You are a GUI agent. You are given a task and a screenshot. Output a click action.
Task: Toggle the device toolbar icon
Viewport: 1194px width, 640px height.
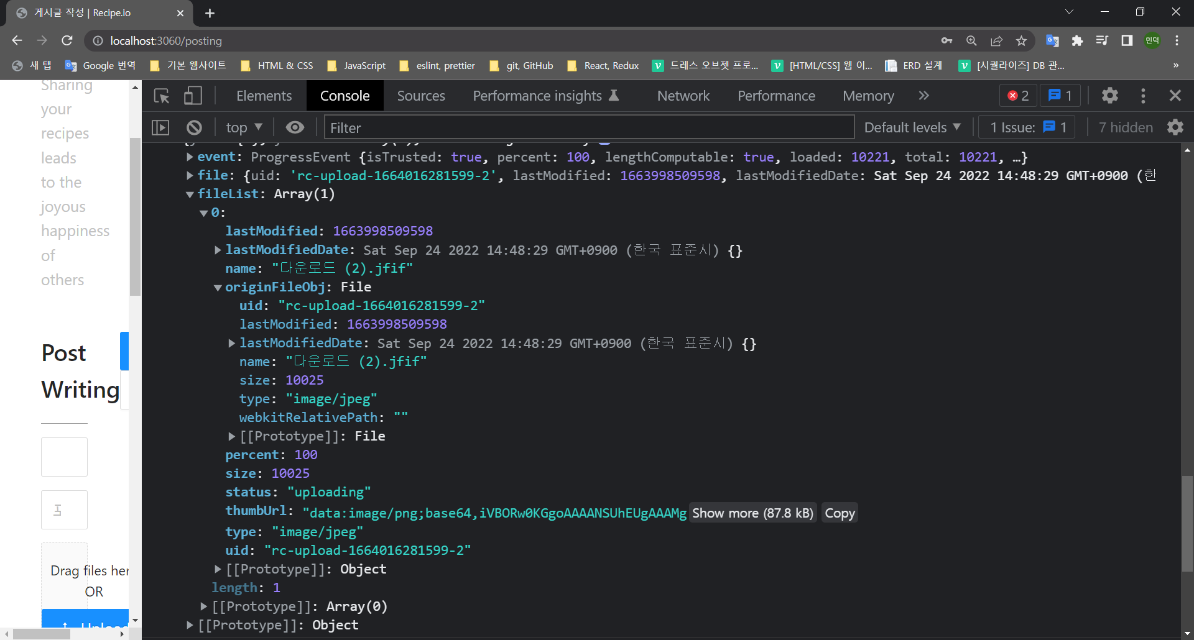point(193,96)
